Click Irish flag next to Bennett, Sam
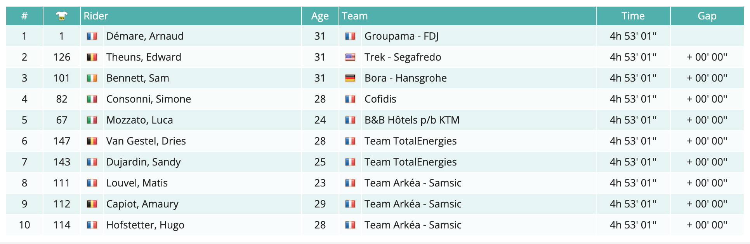Viewport: 750px width, 244px height. click(x=92, y=78)
